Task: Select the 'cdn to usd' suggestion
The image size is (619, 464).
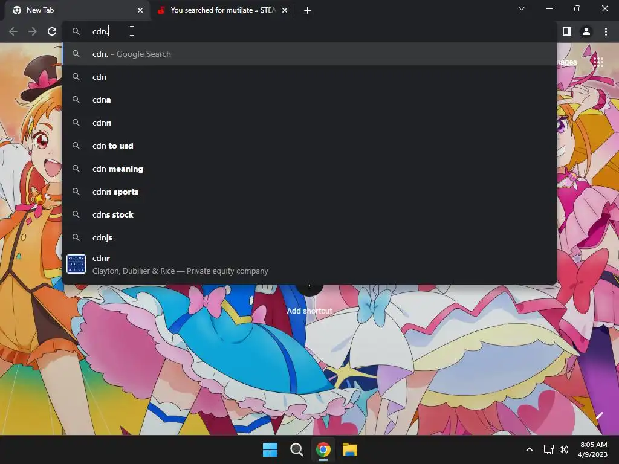Action: click(309, 146)
